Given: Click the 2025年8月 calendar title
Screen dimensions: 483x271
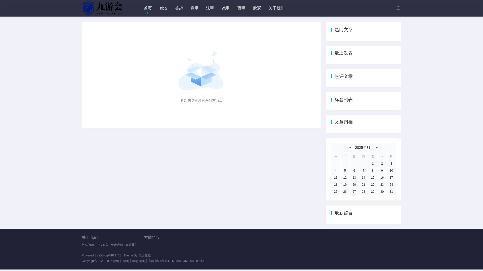Looking at the screenshot, I should point(363,148).
